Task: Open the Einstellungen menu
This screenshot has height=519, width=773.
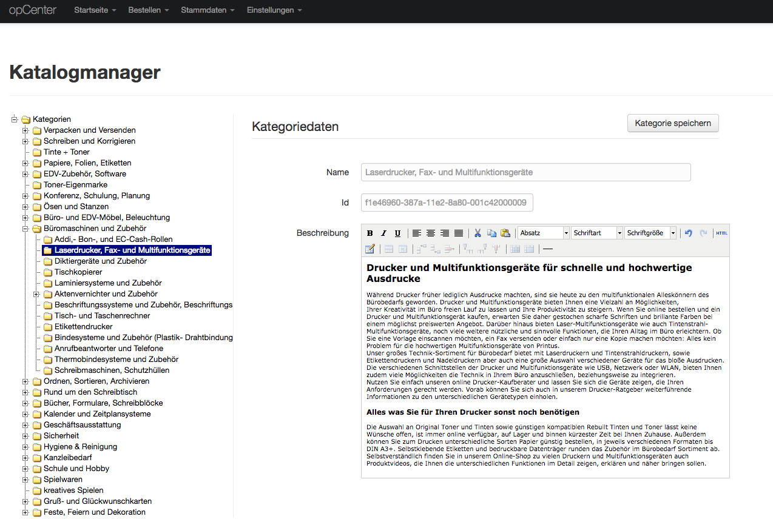Action: tap(274, 10)
